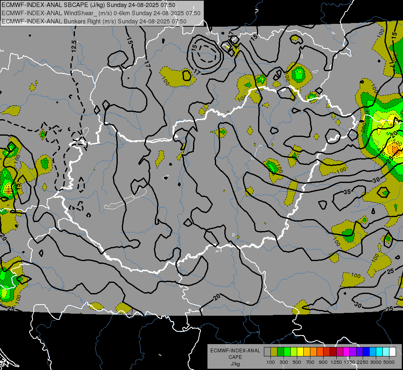Pick the yellow-green legend swatch
Screen dimensions: 403x370
(x=294, y=352)
